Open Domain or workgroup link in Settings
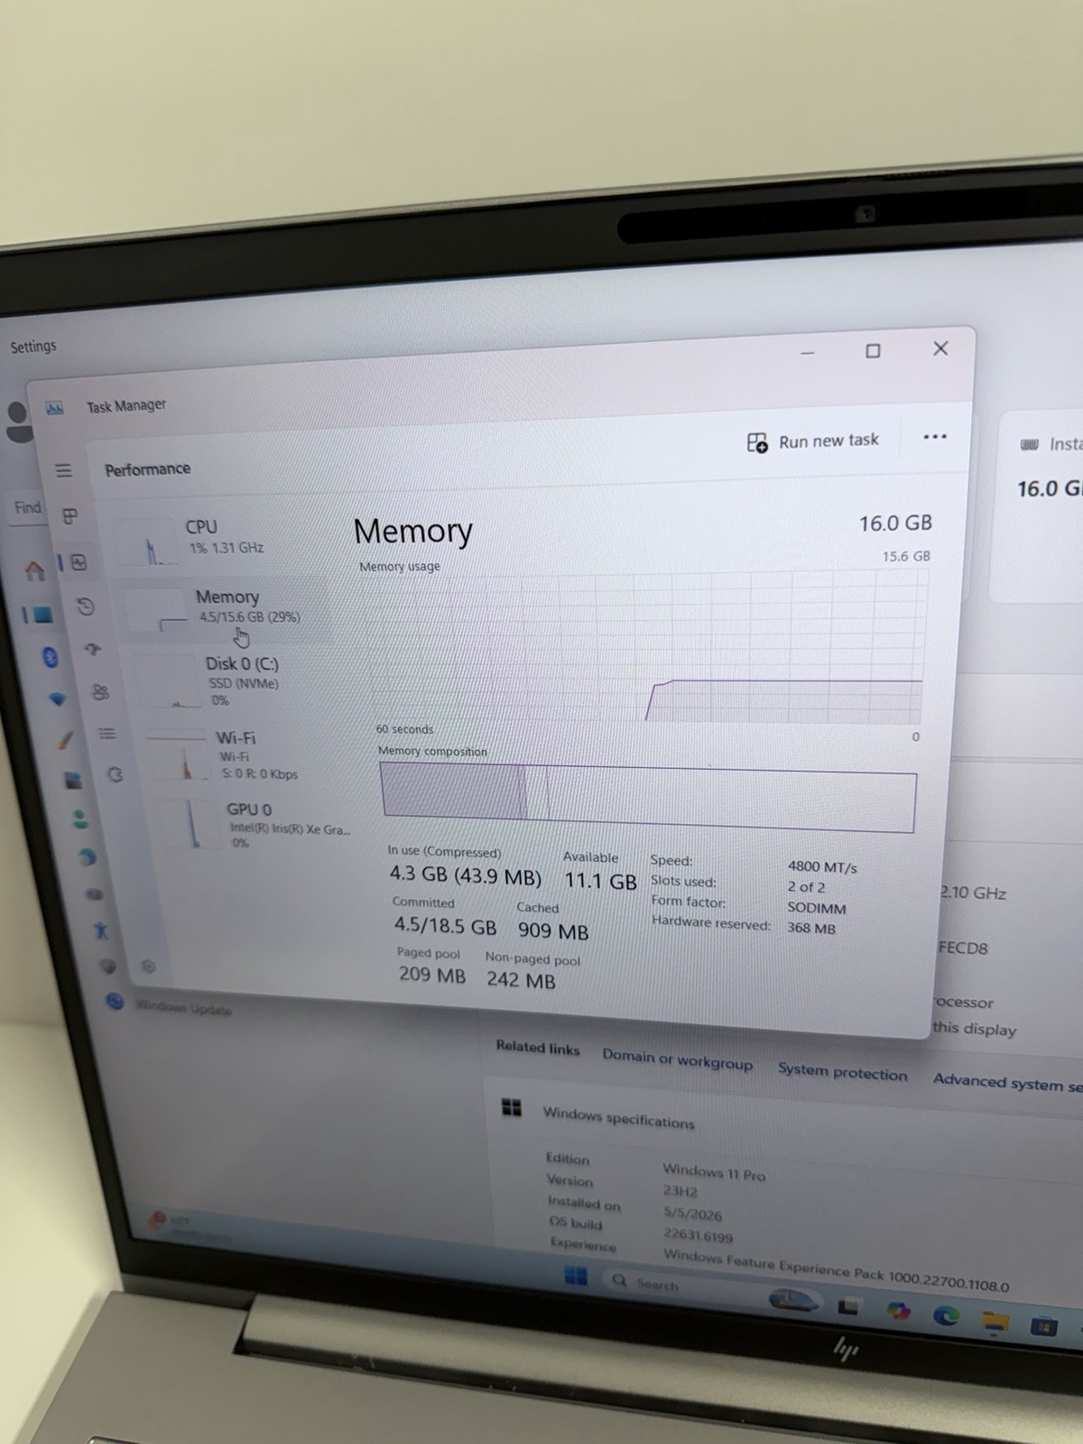The height and width of the screenshot is (1444, 1083). (x=677, y=1060)
